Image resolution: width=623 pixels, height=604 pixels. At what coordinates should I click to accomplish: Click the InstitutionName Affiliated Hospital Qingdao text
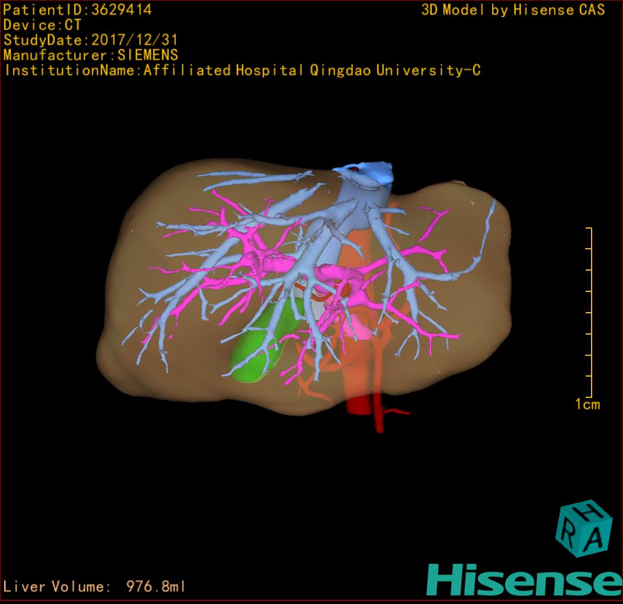[x=242, y=70]
